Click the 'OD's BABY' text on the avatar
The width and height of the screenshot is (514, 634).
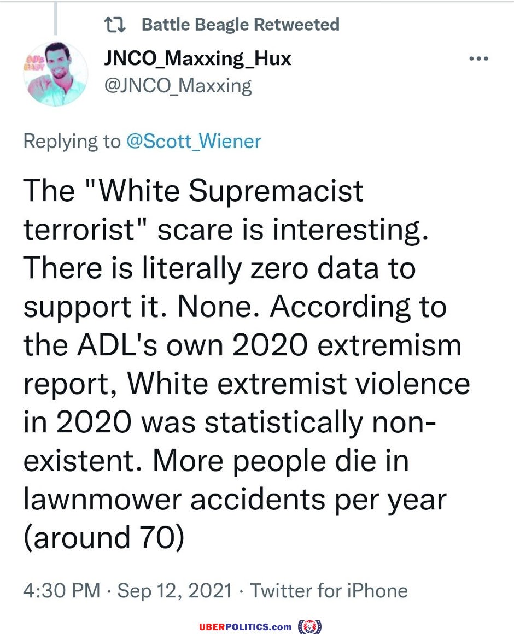[x=35, y=63]
